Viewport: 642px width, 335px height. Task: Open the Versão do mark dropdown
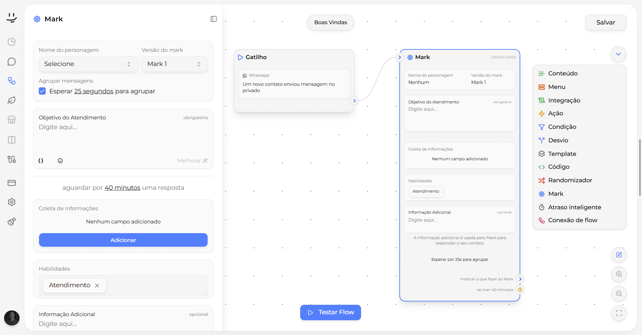[x=175, y=64]
